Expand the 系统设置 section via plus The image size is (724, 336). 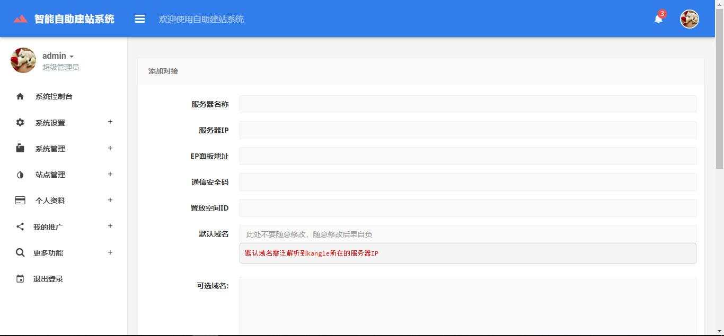(x=110, y=122)
